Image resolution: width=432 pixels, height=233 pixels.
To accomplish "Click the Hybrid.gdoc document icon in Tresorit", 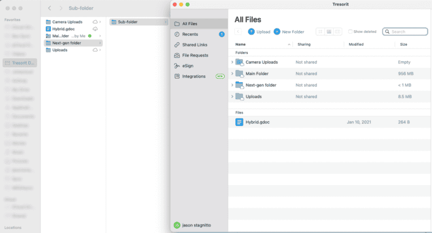I will click(239, 122).
